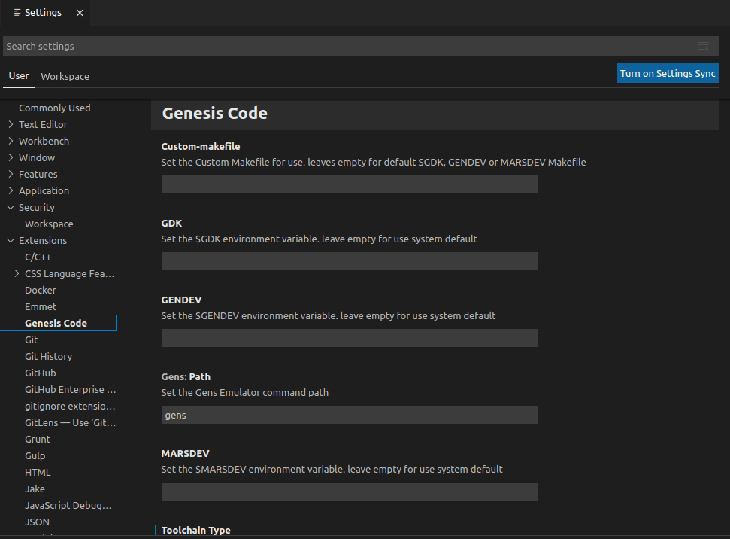Open Docker extension settings
Viewport: 730px width, 539px height.
41,290
